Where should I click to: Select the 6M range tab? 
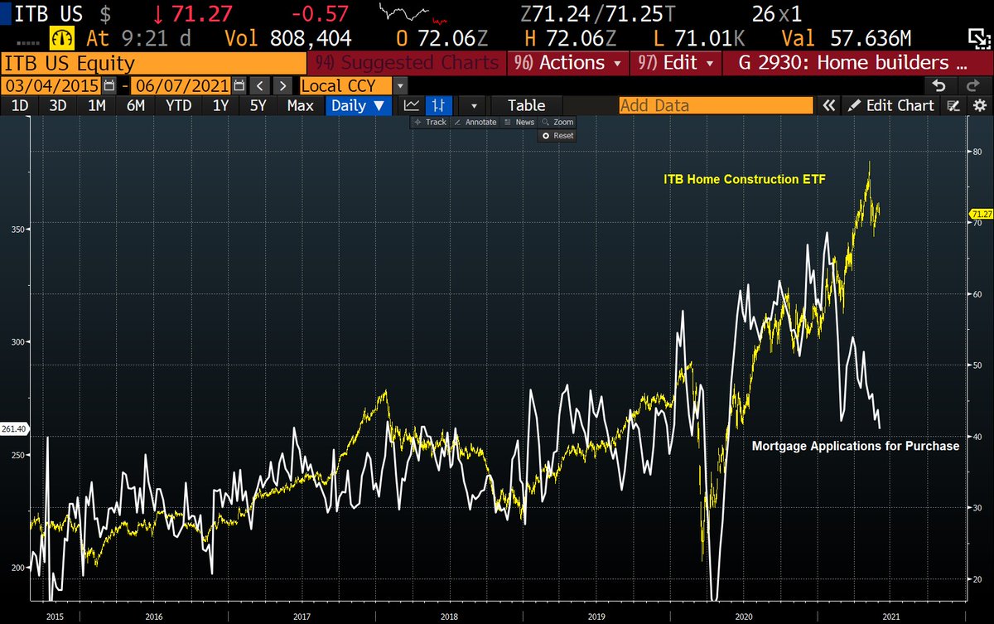point(136,105)
